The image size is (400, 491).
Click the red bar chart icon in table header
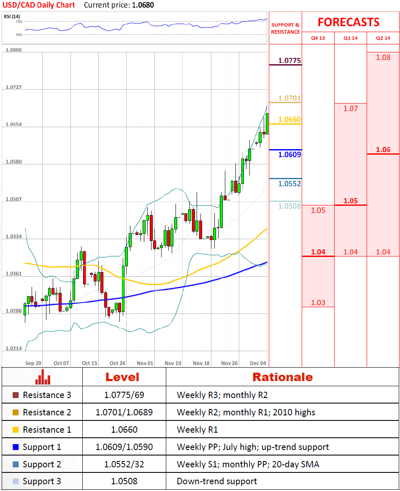(43, 377)
